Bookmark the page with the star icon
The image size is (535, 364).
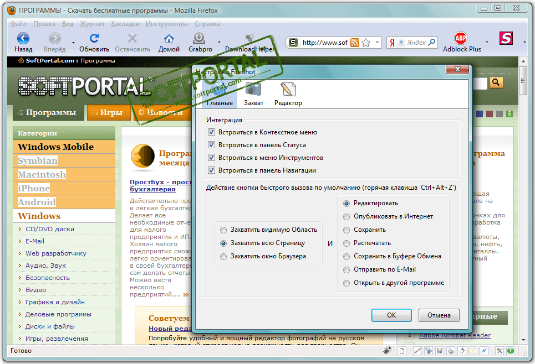tap(366, 43)
